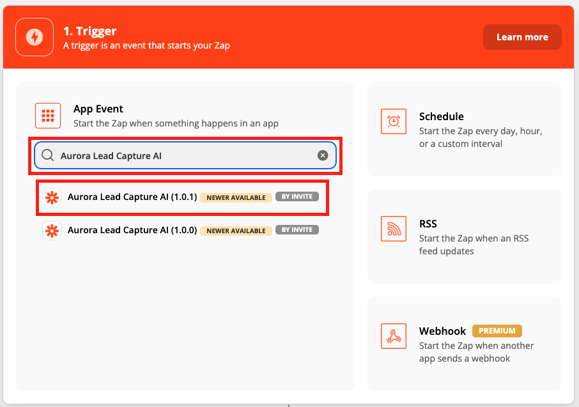579x407 pixels.
Task: Click the lightning bolt Trigger icon
Action: pyautogui.click(x=34, y=36)
